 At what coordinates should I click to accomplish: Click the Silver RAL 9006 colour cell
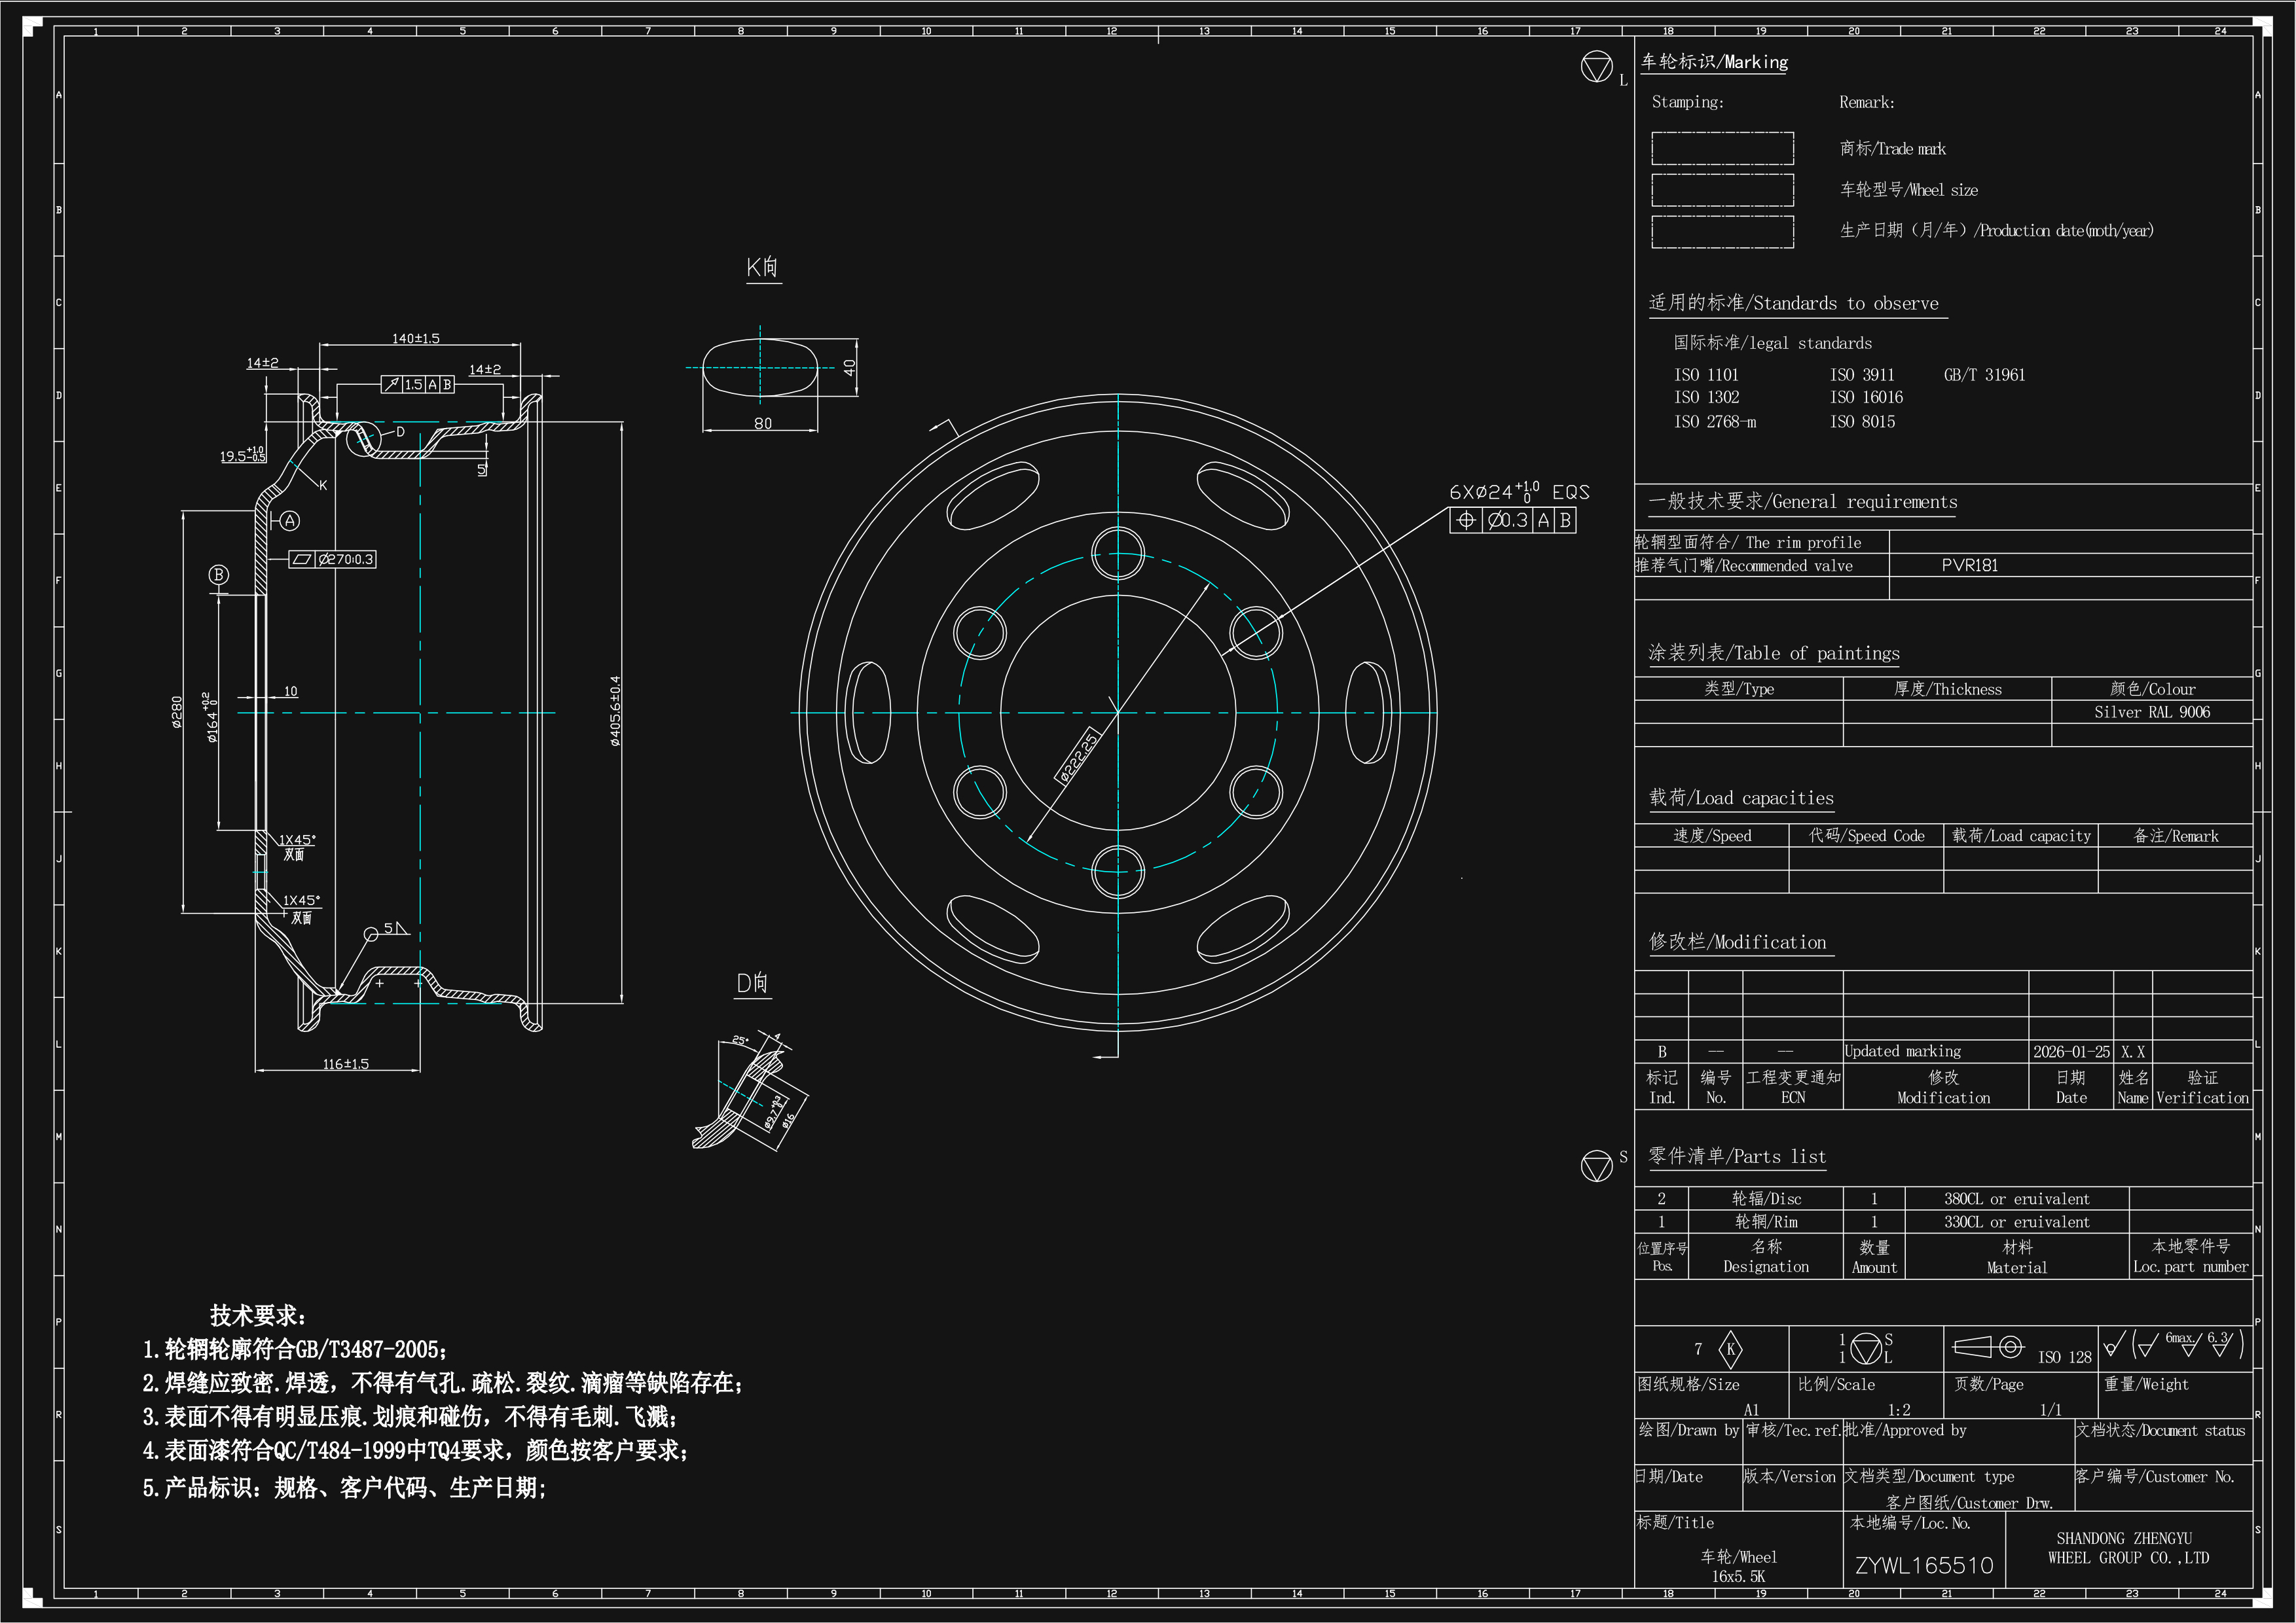pos(2152,711)
